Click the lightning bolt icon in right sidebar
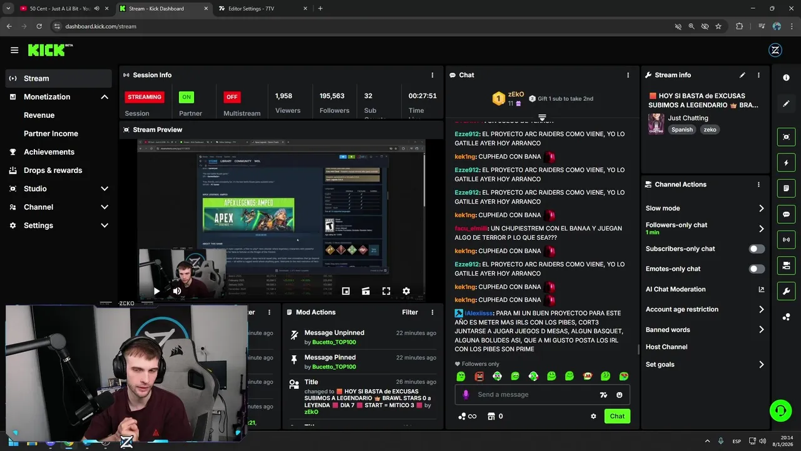The image size is (801, 451). 786,163
